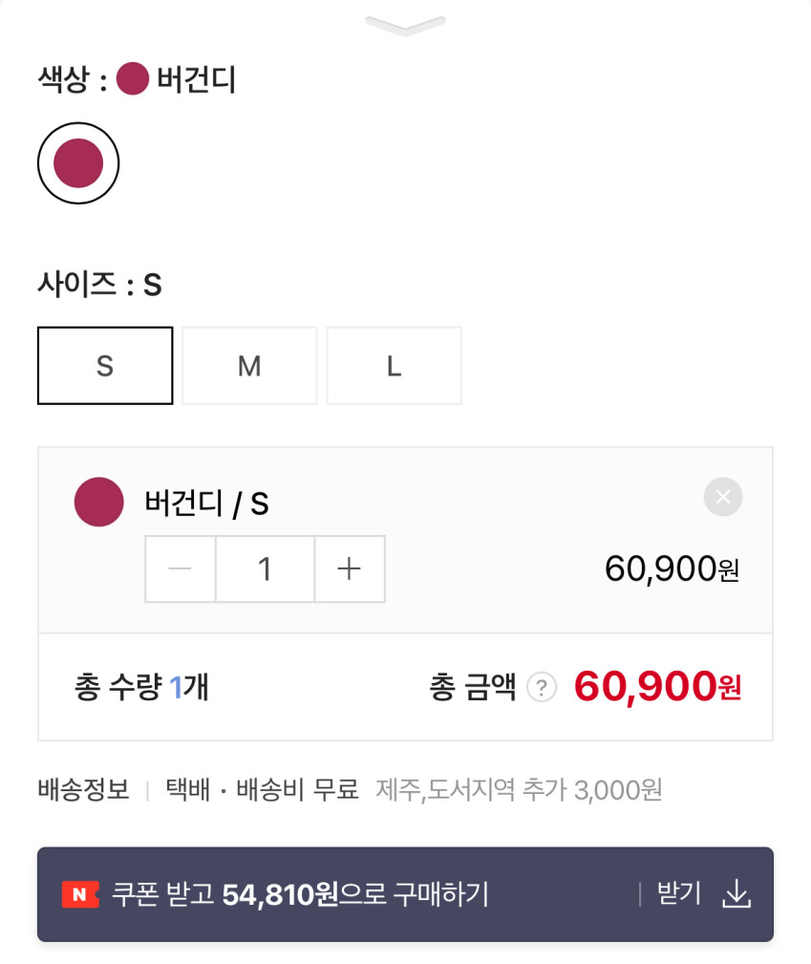Choose size M option
This screenshot has height=964, width=811.
tap(249, 366)
